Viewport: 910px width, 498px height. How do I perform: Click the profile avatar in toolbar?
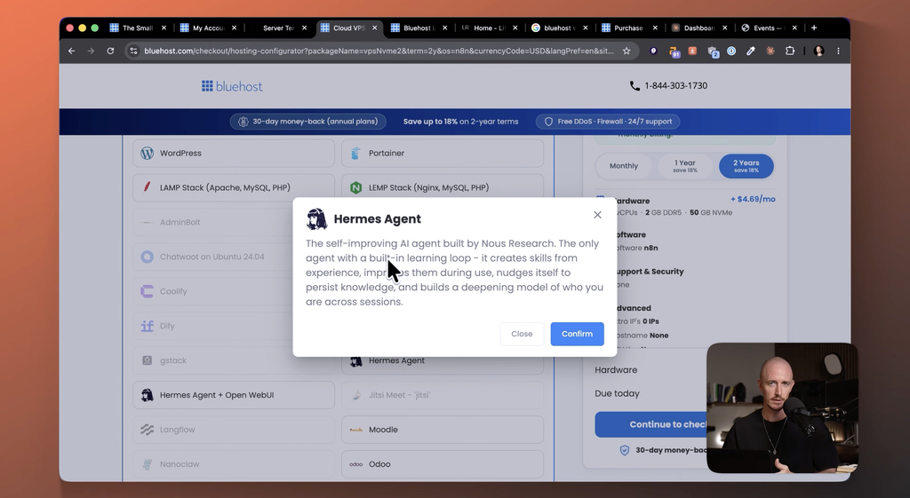tap(818, 51)
